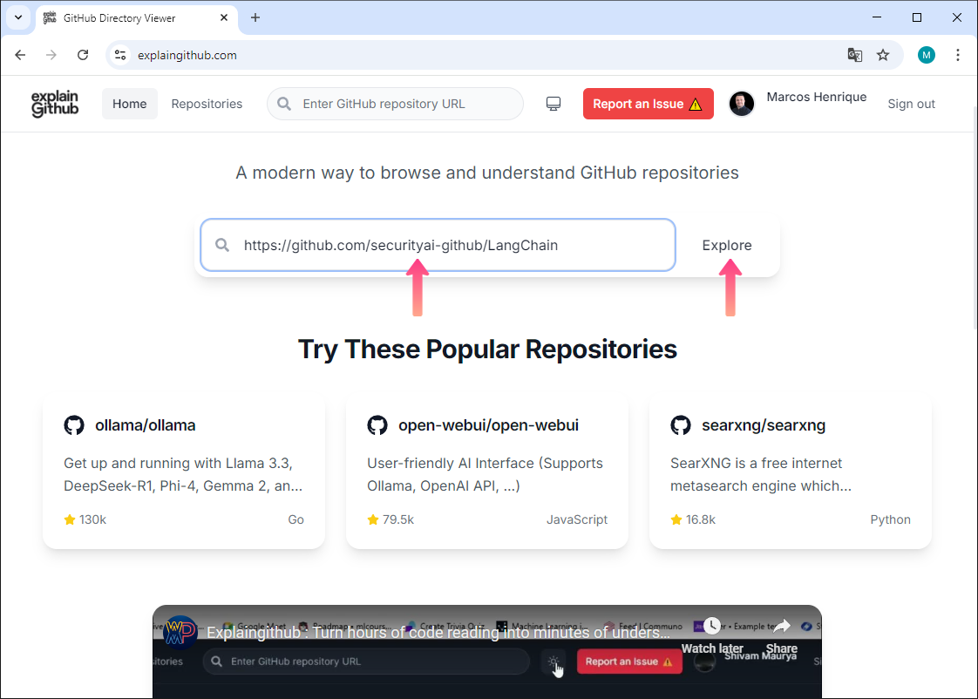Image resolution: width=978 pixels, height=699 pixels.
Task: Open the video channel avatar icon
Action: [180, 632]
